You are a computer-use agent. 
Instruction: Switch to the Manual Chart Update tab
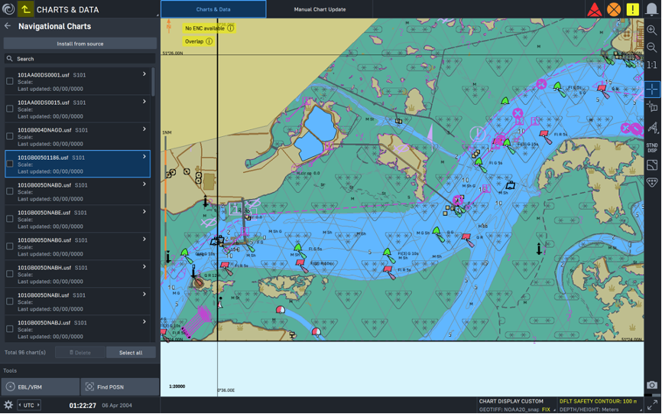(320, 9)
